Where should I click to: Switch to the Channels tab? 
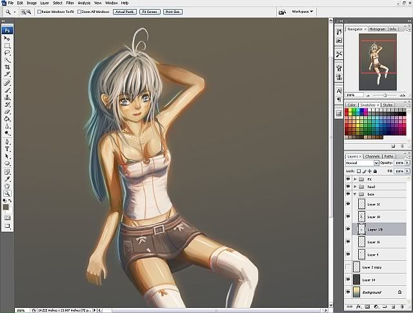[372, 156]
